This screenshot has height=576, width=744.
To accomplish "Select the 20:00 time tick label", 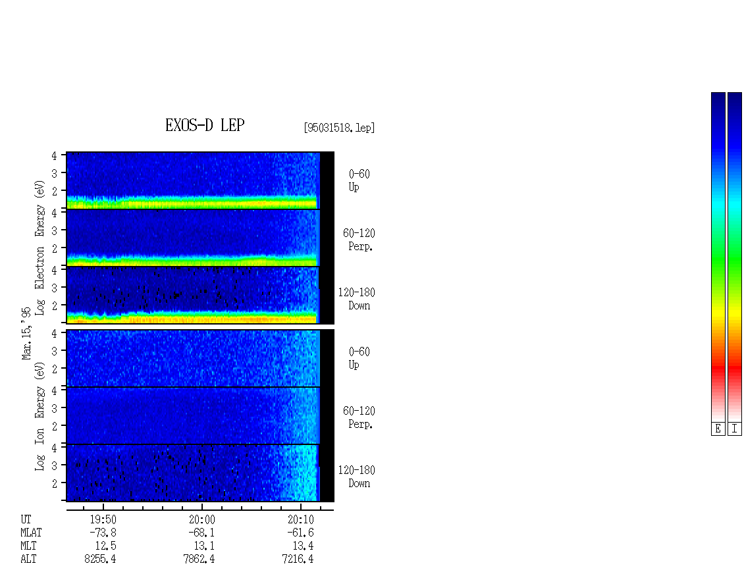I will pyautogui.click(x=201, y=519).
